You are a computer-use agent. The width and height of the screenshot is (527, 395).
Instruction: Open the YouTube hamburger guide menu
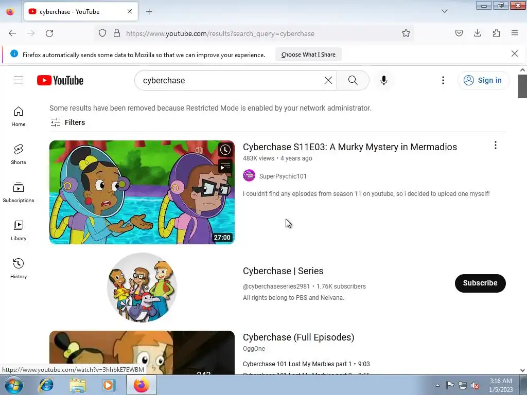[19, 80]
